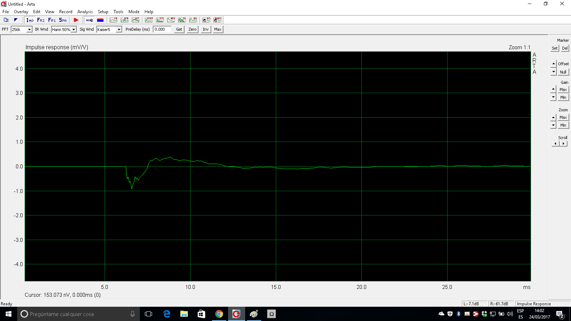Screen dimensions: 571x321
Task: Open the Help menu
Action: pyautogui.click(x=149, y=12)
